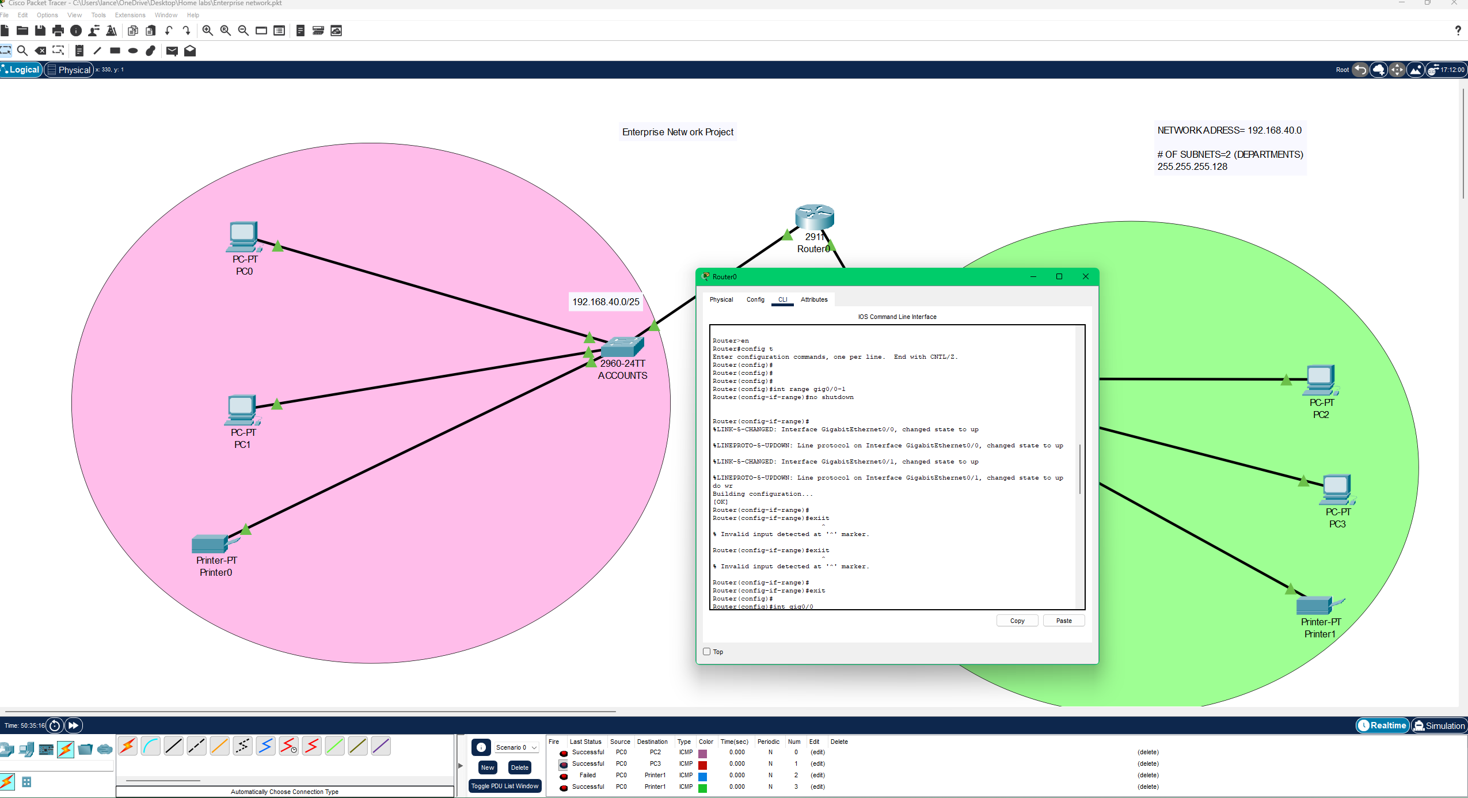Expand the PDU list panel arrow
The width and height of the screenshot is (1468, 798).
click(461, 766)
